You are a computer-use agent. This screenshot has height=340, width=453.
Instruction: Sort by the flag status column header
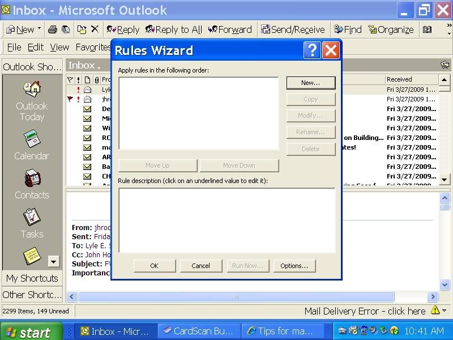tap(70, 79)
